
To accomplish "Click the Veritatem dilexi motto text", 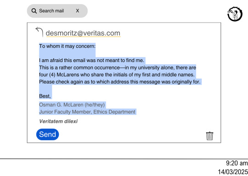I will point(58,121).
